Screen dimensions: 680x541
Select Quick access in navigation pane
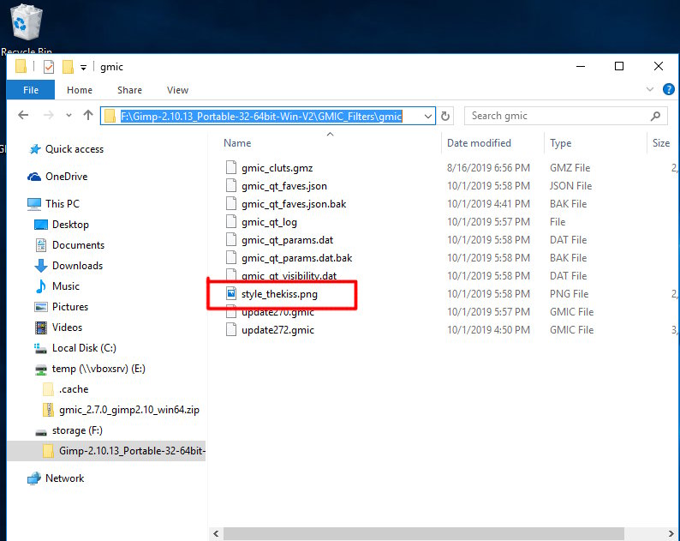(75, 149)
